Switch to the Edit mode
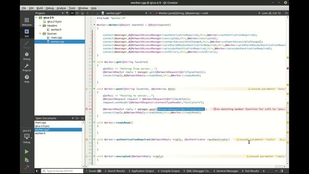The width and height of the screenshot is (309, 174). coord(27,33)
